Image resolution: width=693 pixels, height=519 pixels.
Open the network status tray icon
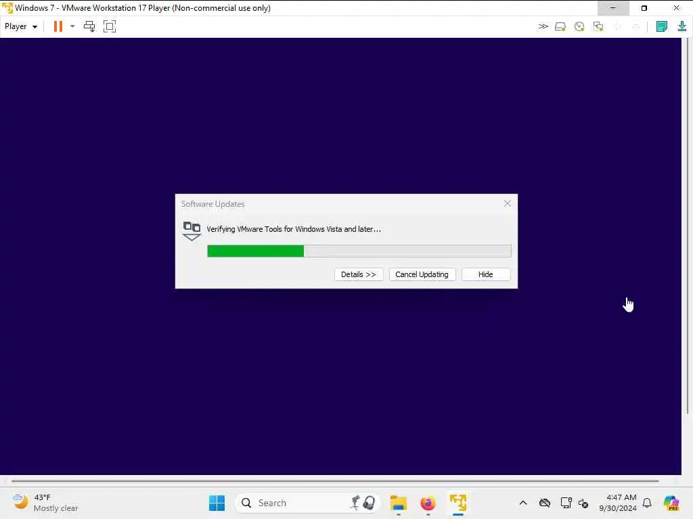566,503
